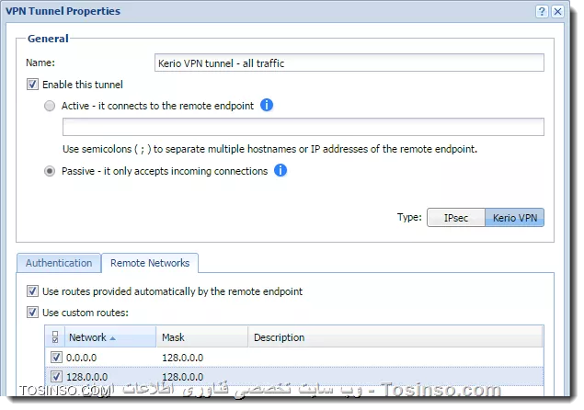The image size is (584, 410).
Task: Click the tunnel Name input field
Action: 349,63
